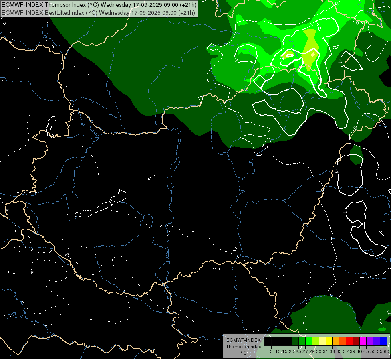
Task: Click the legend tick value 33
Action: tap(332, 351)
